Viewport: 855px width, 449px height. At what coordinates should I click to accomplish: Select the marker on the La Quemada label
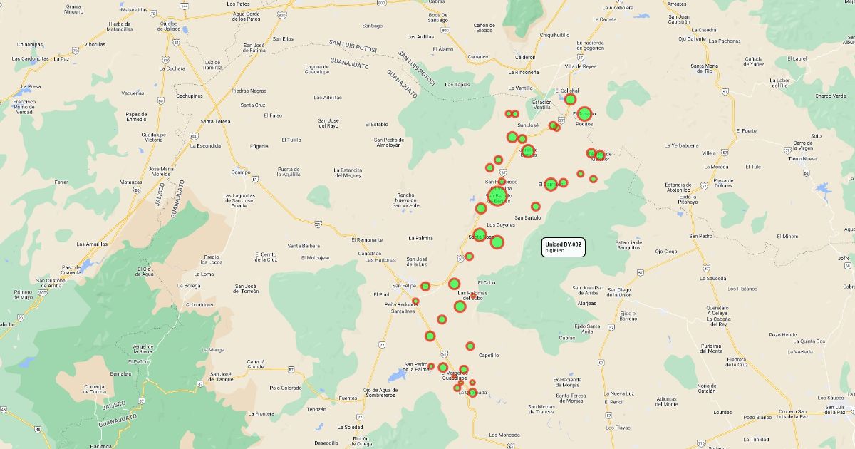[472, 391]
